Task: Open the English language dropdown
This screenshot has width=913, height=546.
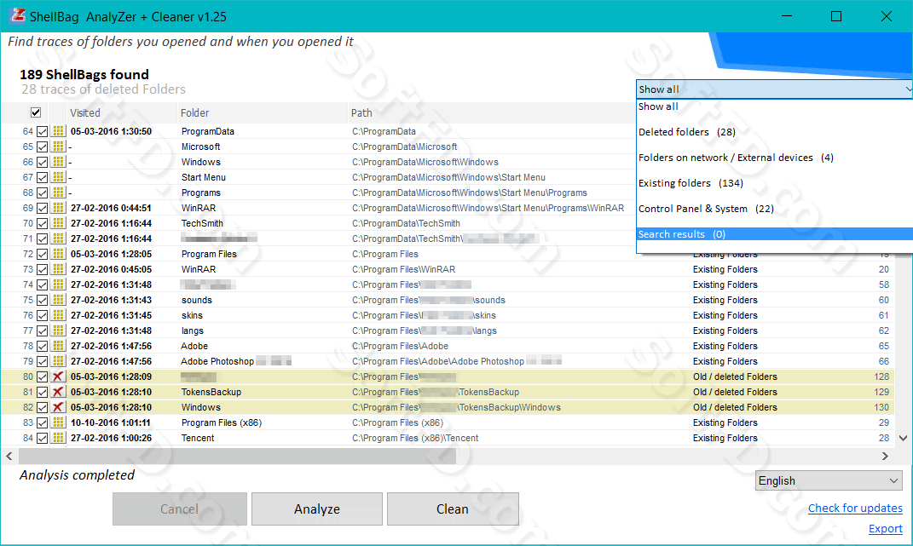Action: pos(829,480)
